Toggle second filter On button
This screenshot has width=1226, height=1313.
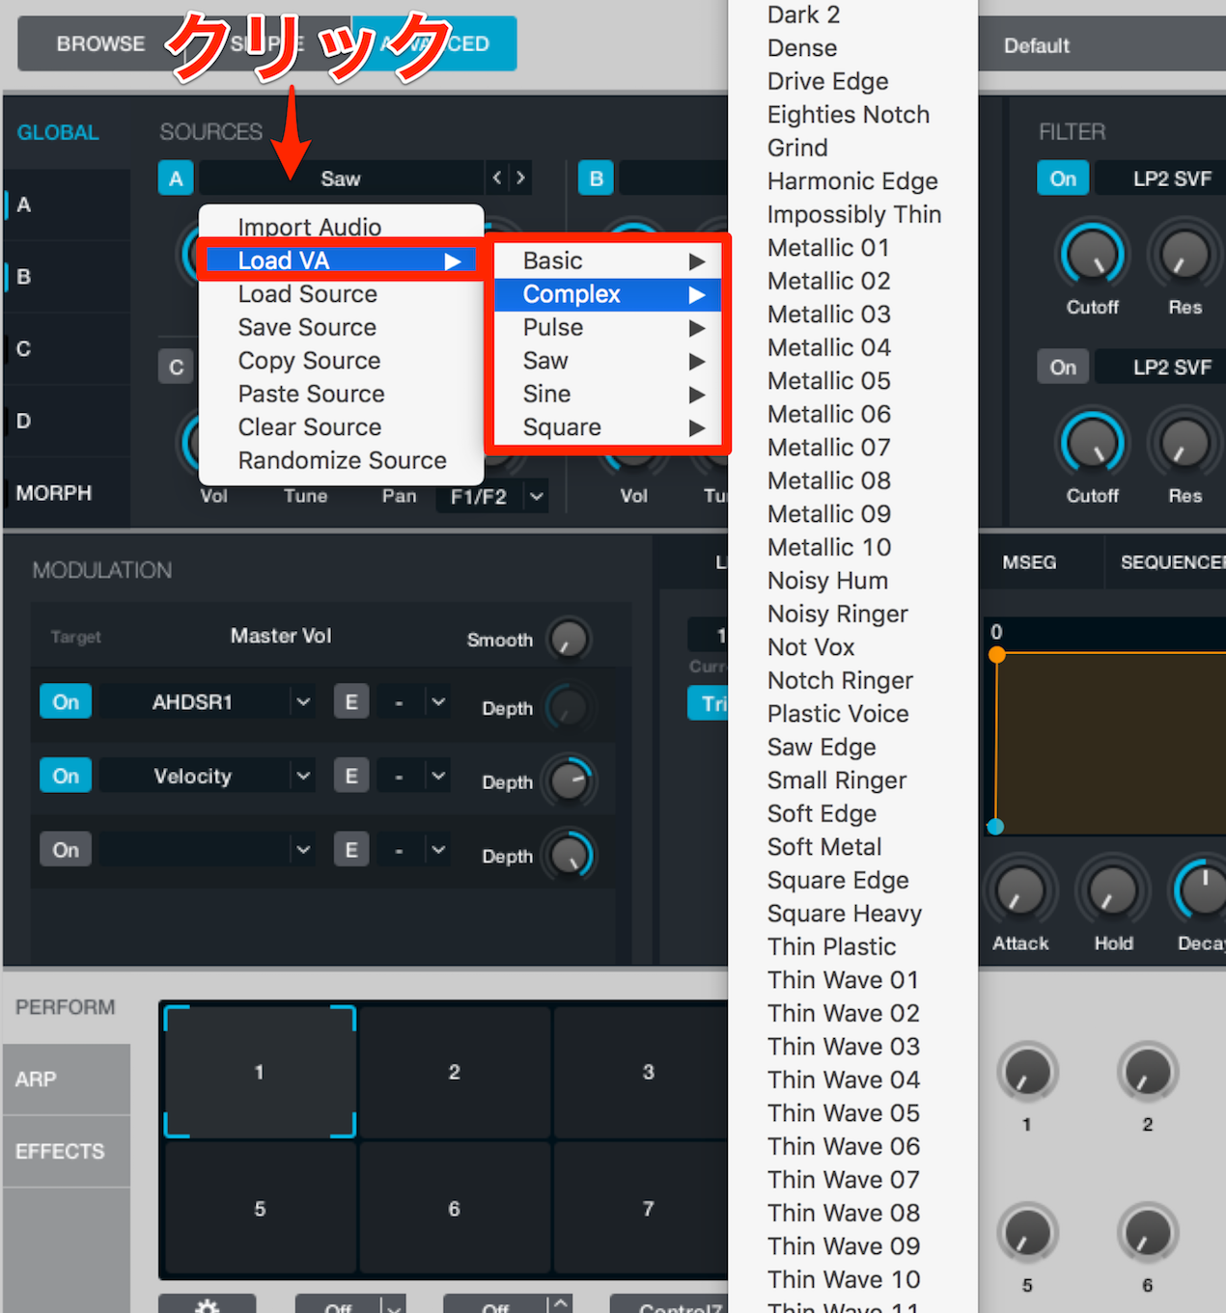click(x=1063, y=367)
